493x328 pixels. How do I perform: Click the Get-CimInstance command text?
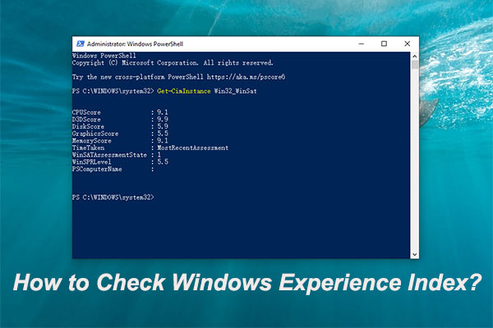point(183,91)
